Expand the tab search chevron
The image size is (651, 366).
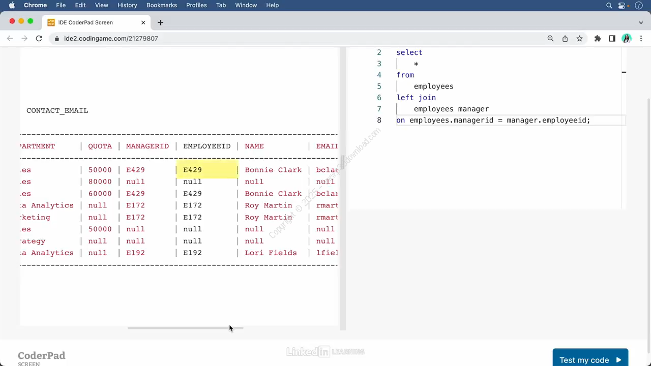[x=641, y=22]
